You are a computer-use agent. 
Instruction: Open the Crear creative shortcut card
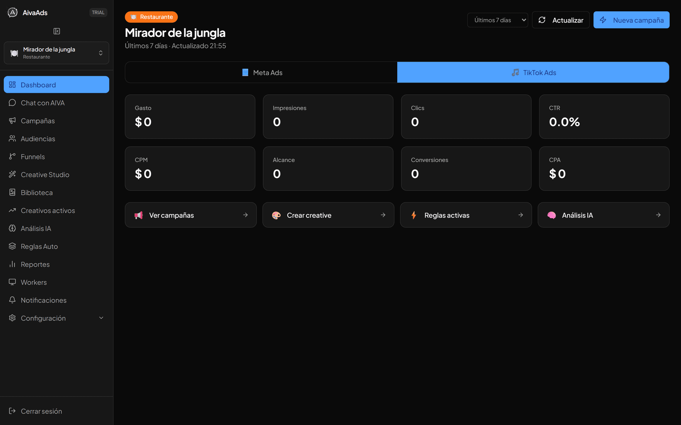click(328, 215)
